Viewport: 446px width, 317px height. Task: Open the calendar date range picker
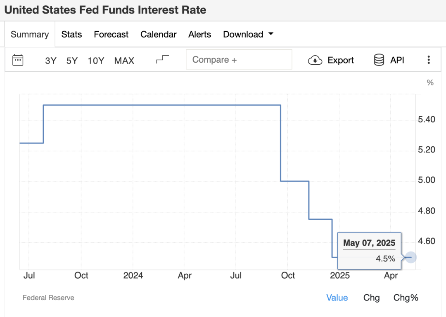pyautogui.click(x=18, y=60)
